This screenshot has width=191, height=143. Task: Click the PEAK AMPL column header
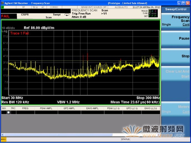click(46, 108)
